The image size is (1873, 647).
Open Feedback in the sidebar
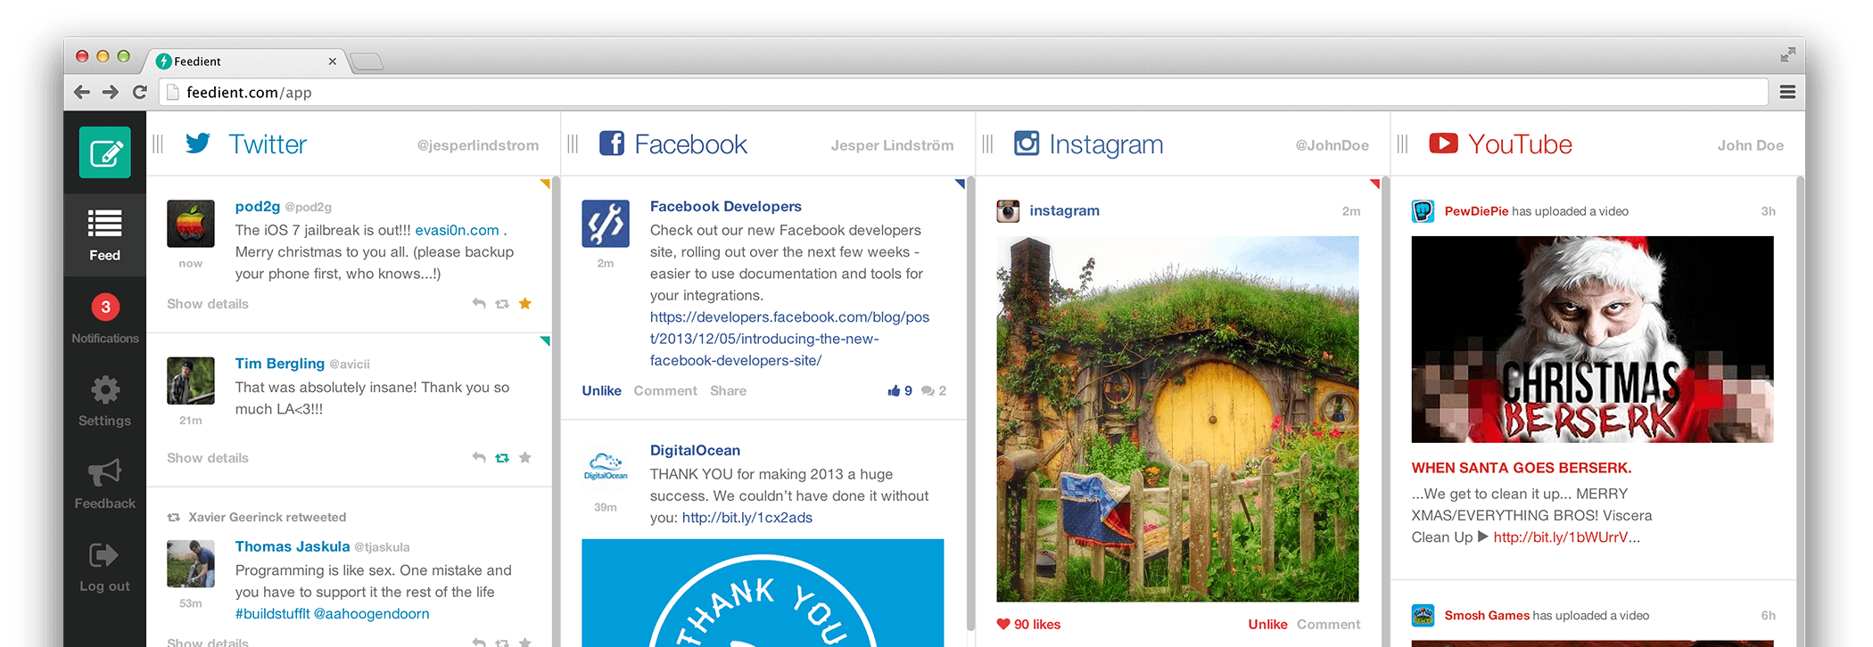[x=105, y=483]
